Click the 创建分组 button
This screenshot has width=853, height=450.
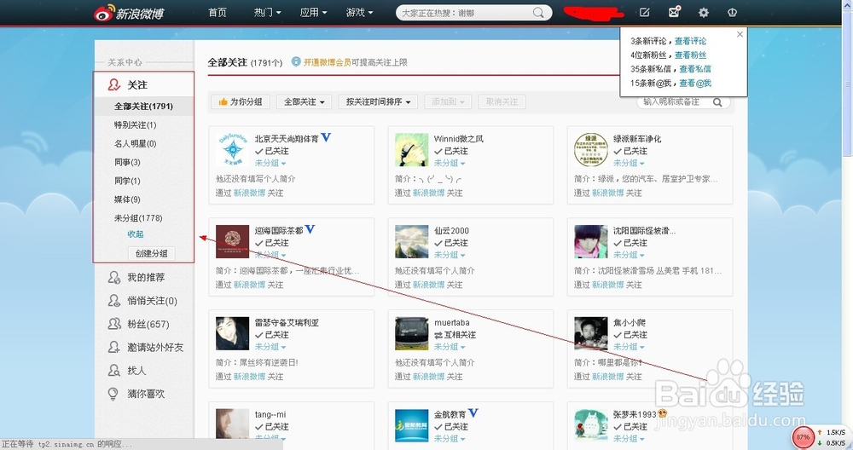151,253
